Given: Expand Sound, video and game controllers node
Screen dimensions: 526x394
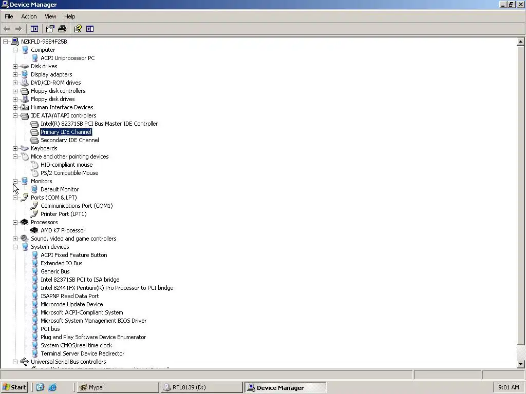Looking at the screenshot, I should tap(15, 239).
